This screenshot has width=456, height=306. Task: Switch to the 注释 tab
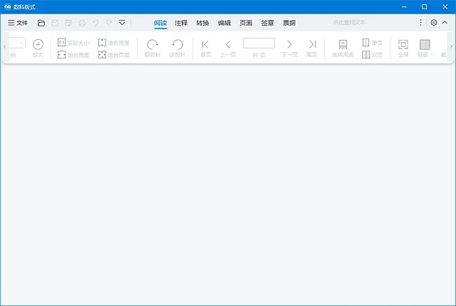point(181,23)
